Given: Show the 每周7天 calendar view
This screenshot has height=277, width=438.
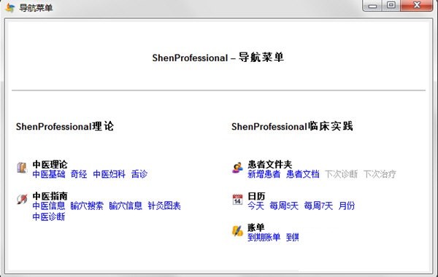Looking at the screenshot, I should 318,206.
